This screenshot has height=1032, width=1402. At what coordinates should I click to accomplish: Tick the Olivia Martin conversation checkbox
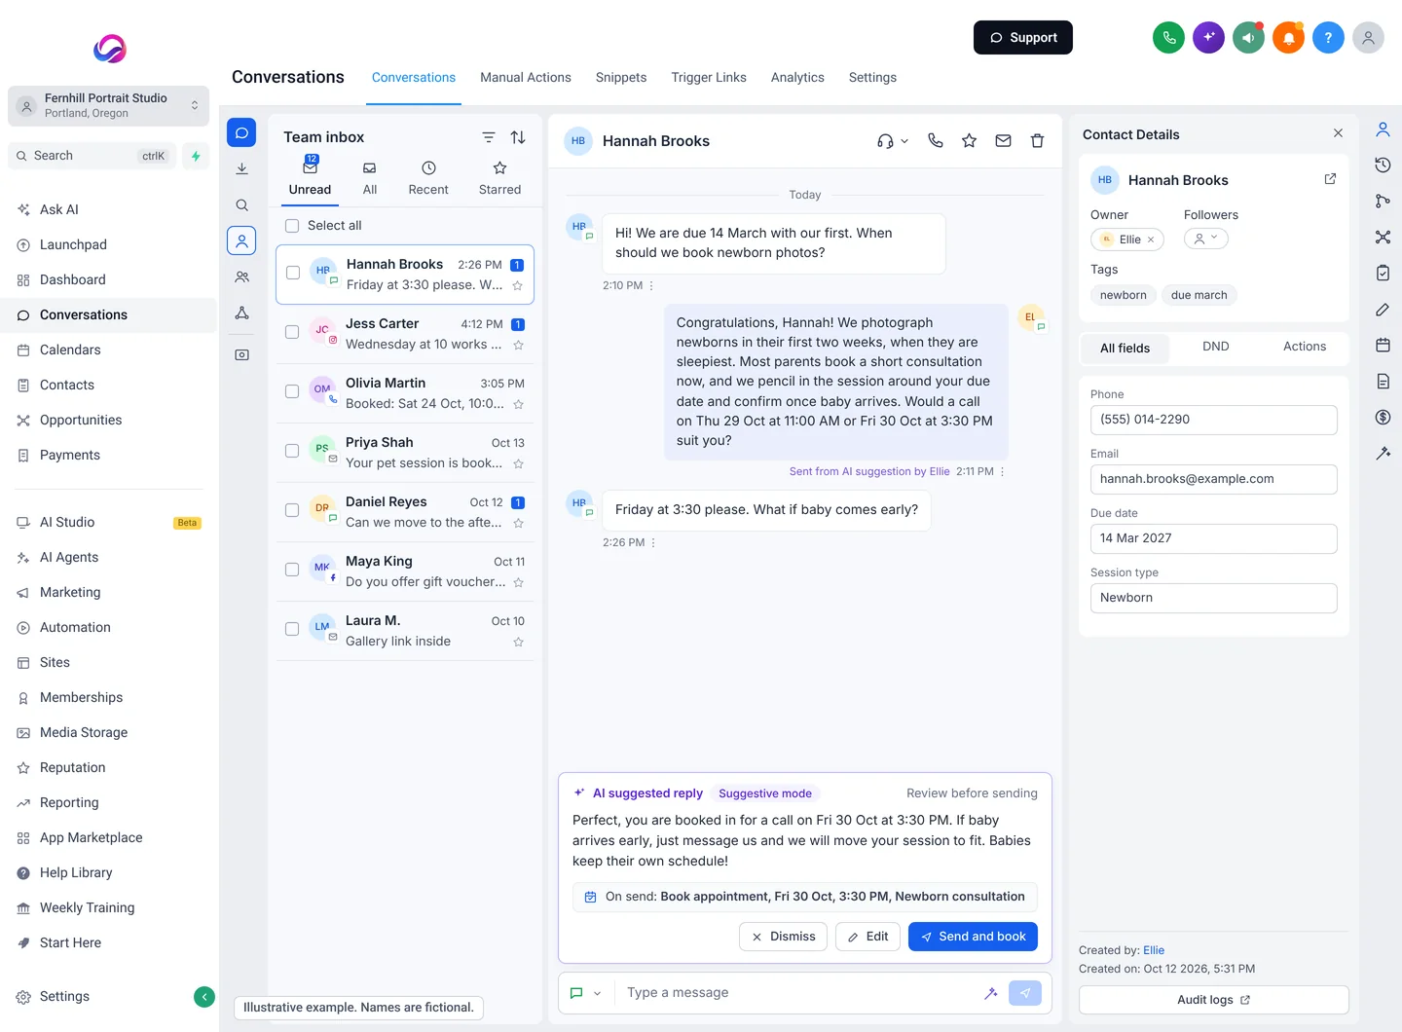[292, 391]
